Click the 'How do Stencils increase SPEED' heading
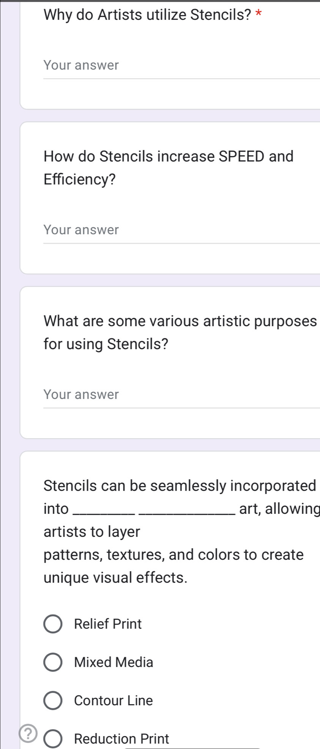Screen dimensions: 320x749 tap(169, 157)
